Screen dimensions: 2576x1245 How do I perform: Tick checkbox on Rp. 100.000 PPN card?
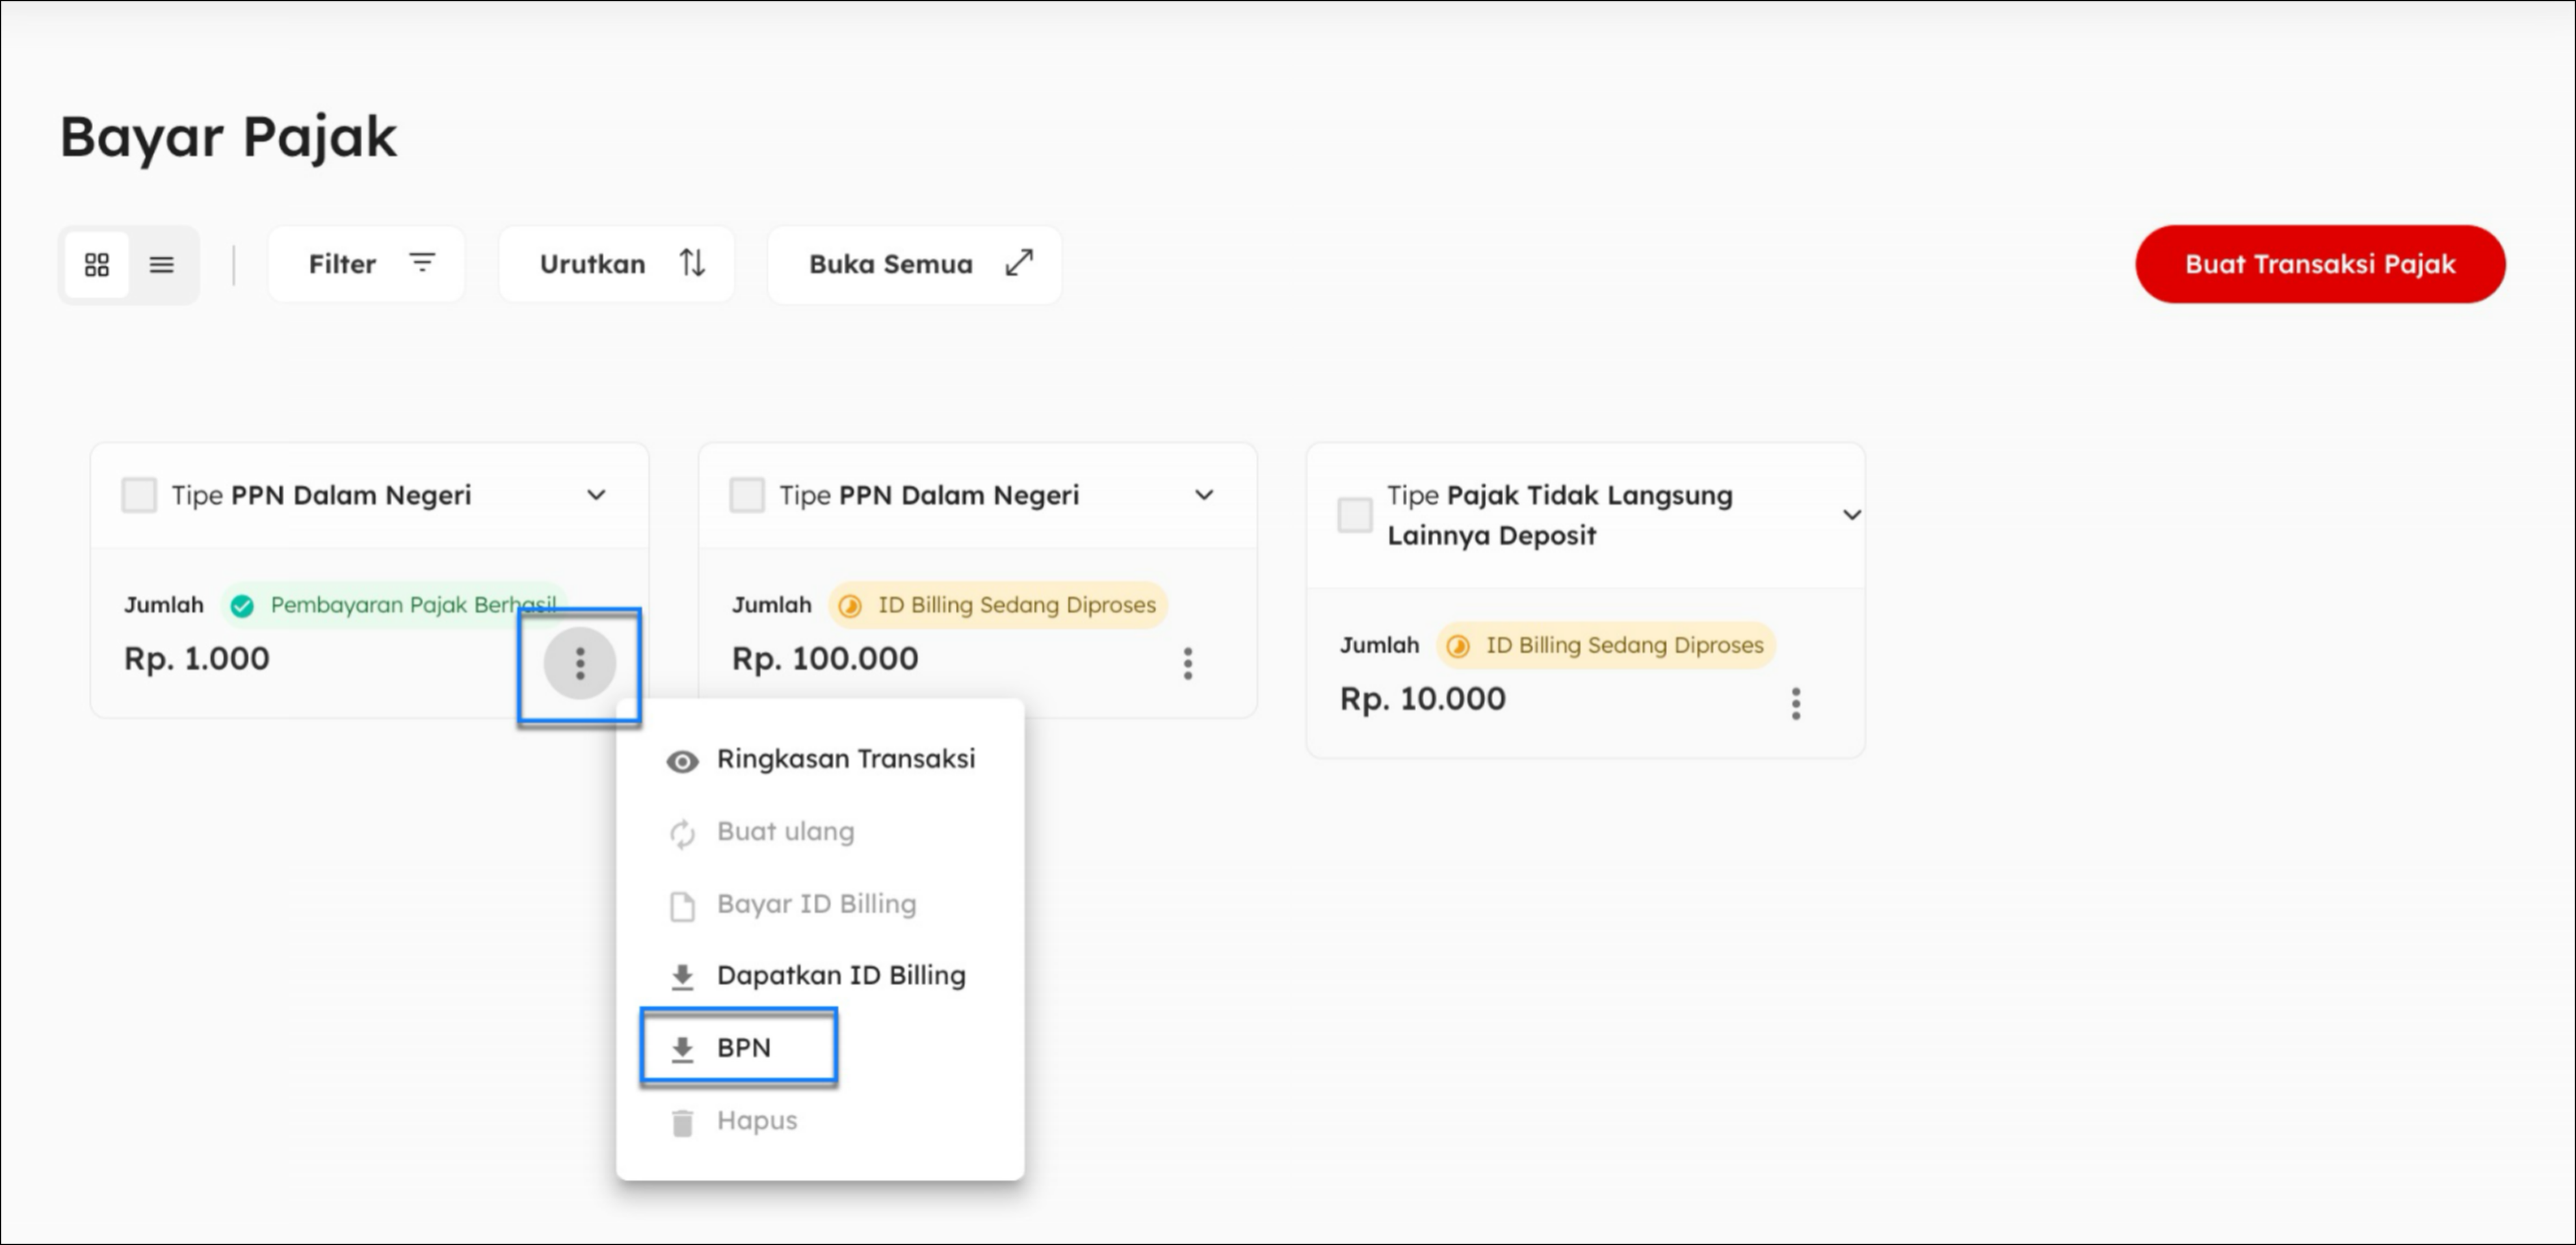[747, 495]
